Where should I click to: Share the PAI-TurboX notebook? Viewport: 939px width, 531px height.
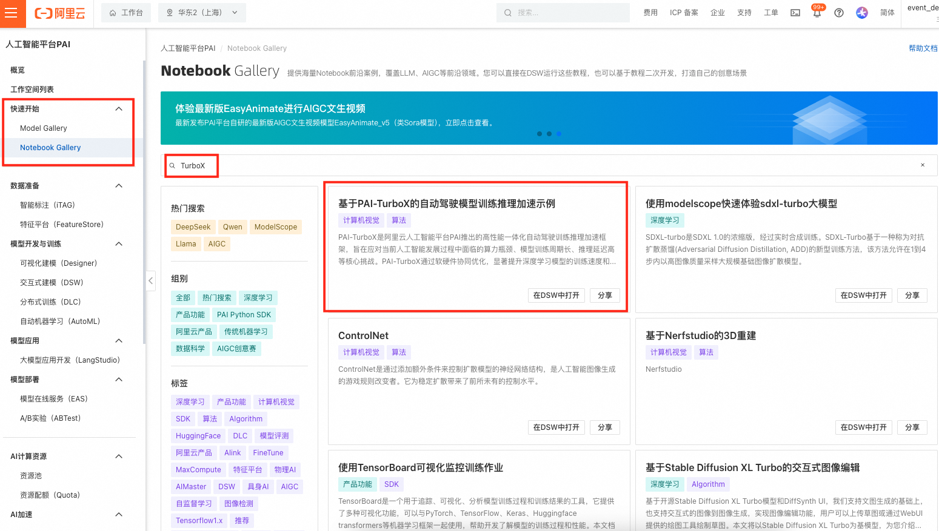(x=605, y=295)
